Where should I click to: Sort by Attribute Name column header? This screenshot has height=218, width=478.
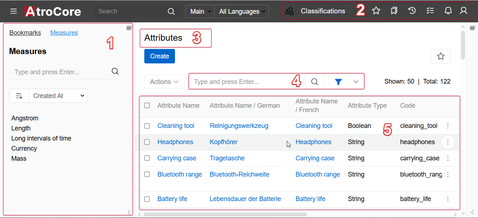point(179,106)
